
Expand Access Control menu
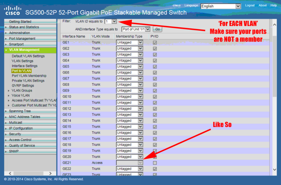click(x=30, y=140)
